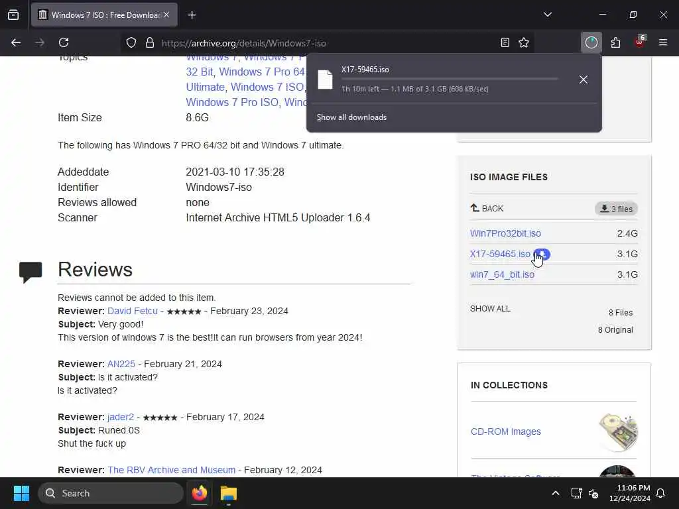Open the 8 Original files link
Image resolution: width=679 pixels, height=509 pixels.
click(x=615, y=330)
